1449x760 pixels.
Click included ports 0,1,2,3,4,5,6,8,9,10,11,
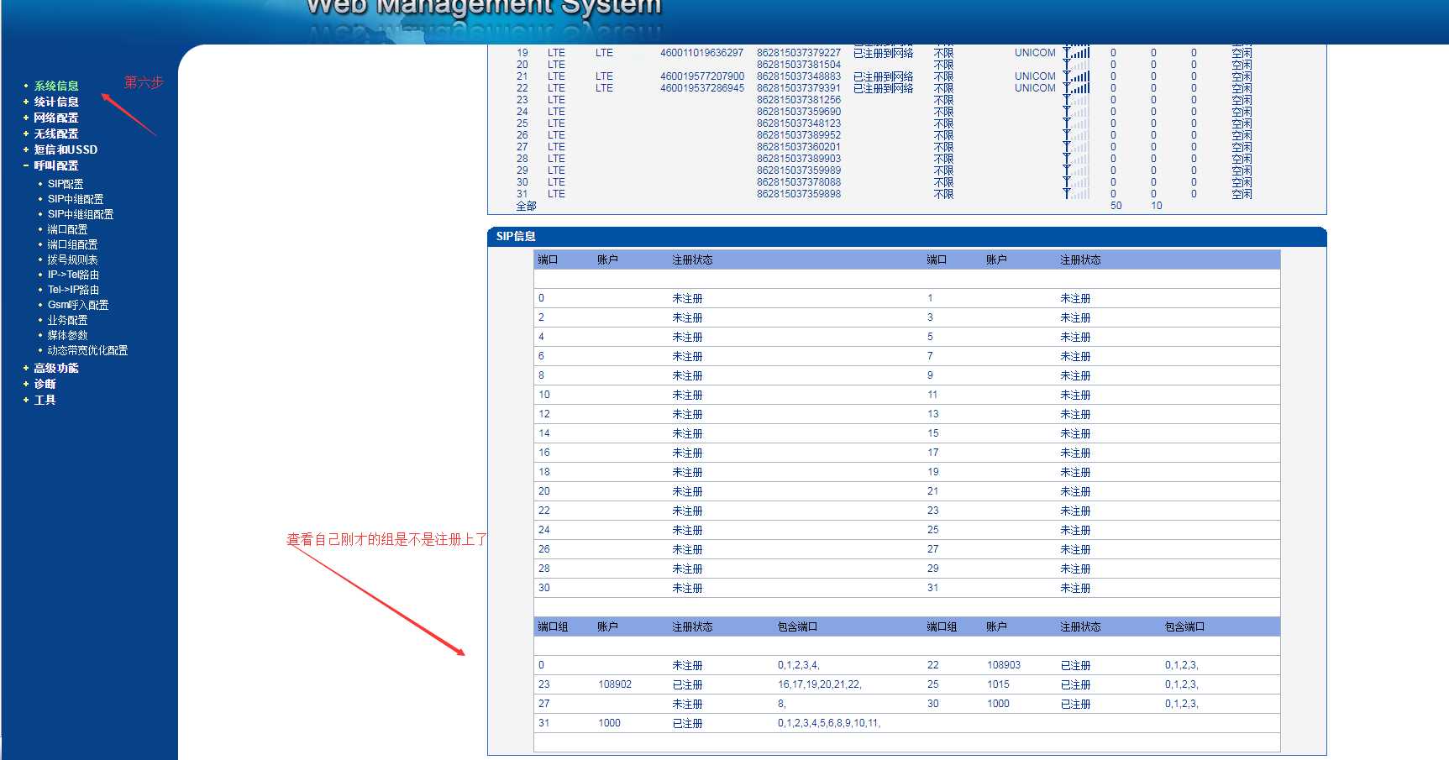click(829, 723)
